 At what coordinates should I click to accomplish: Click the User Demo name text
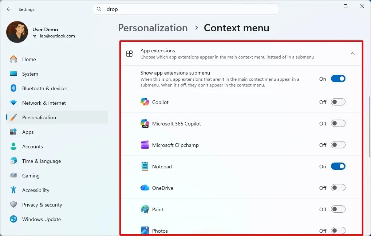(45, 29)
